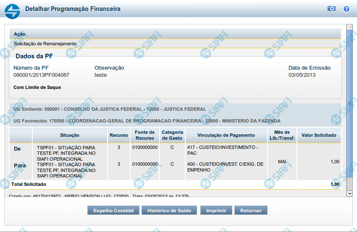Show the Histórico de Saldo

click(x=169, y=211)
